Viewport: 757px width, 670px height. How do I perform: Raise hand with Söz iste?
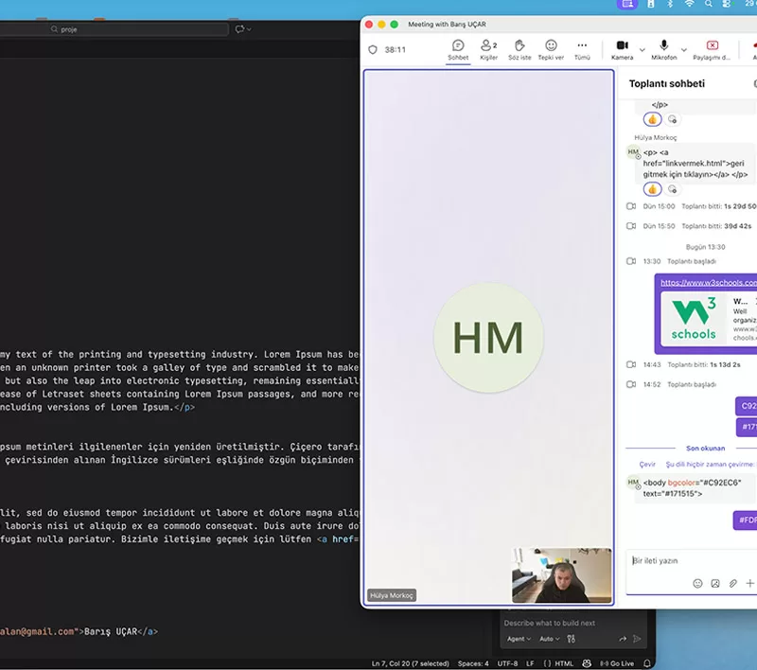click(x=519, y=50)
